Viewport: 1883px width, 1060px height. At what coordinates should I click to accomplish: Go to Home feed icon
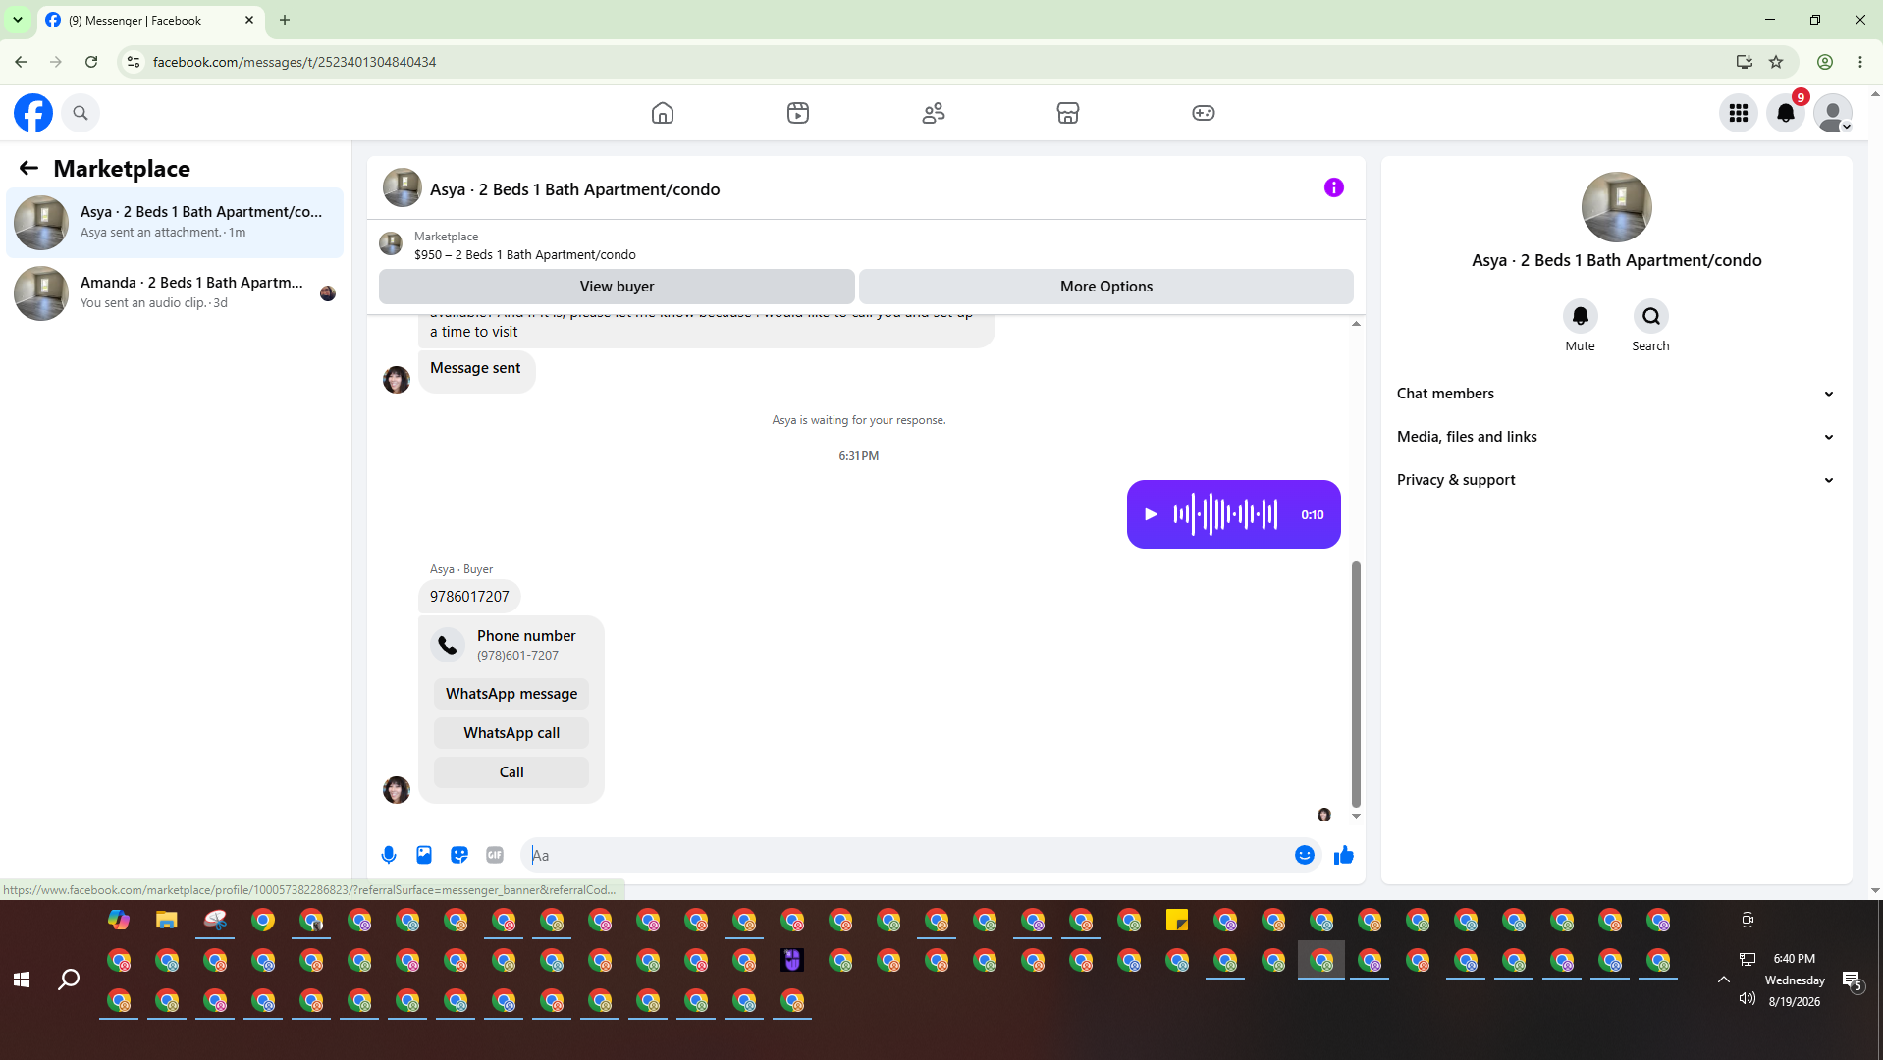[663, 113]
